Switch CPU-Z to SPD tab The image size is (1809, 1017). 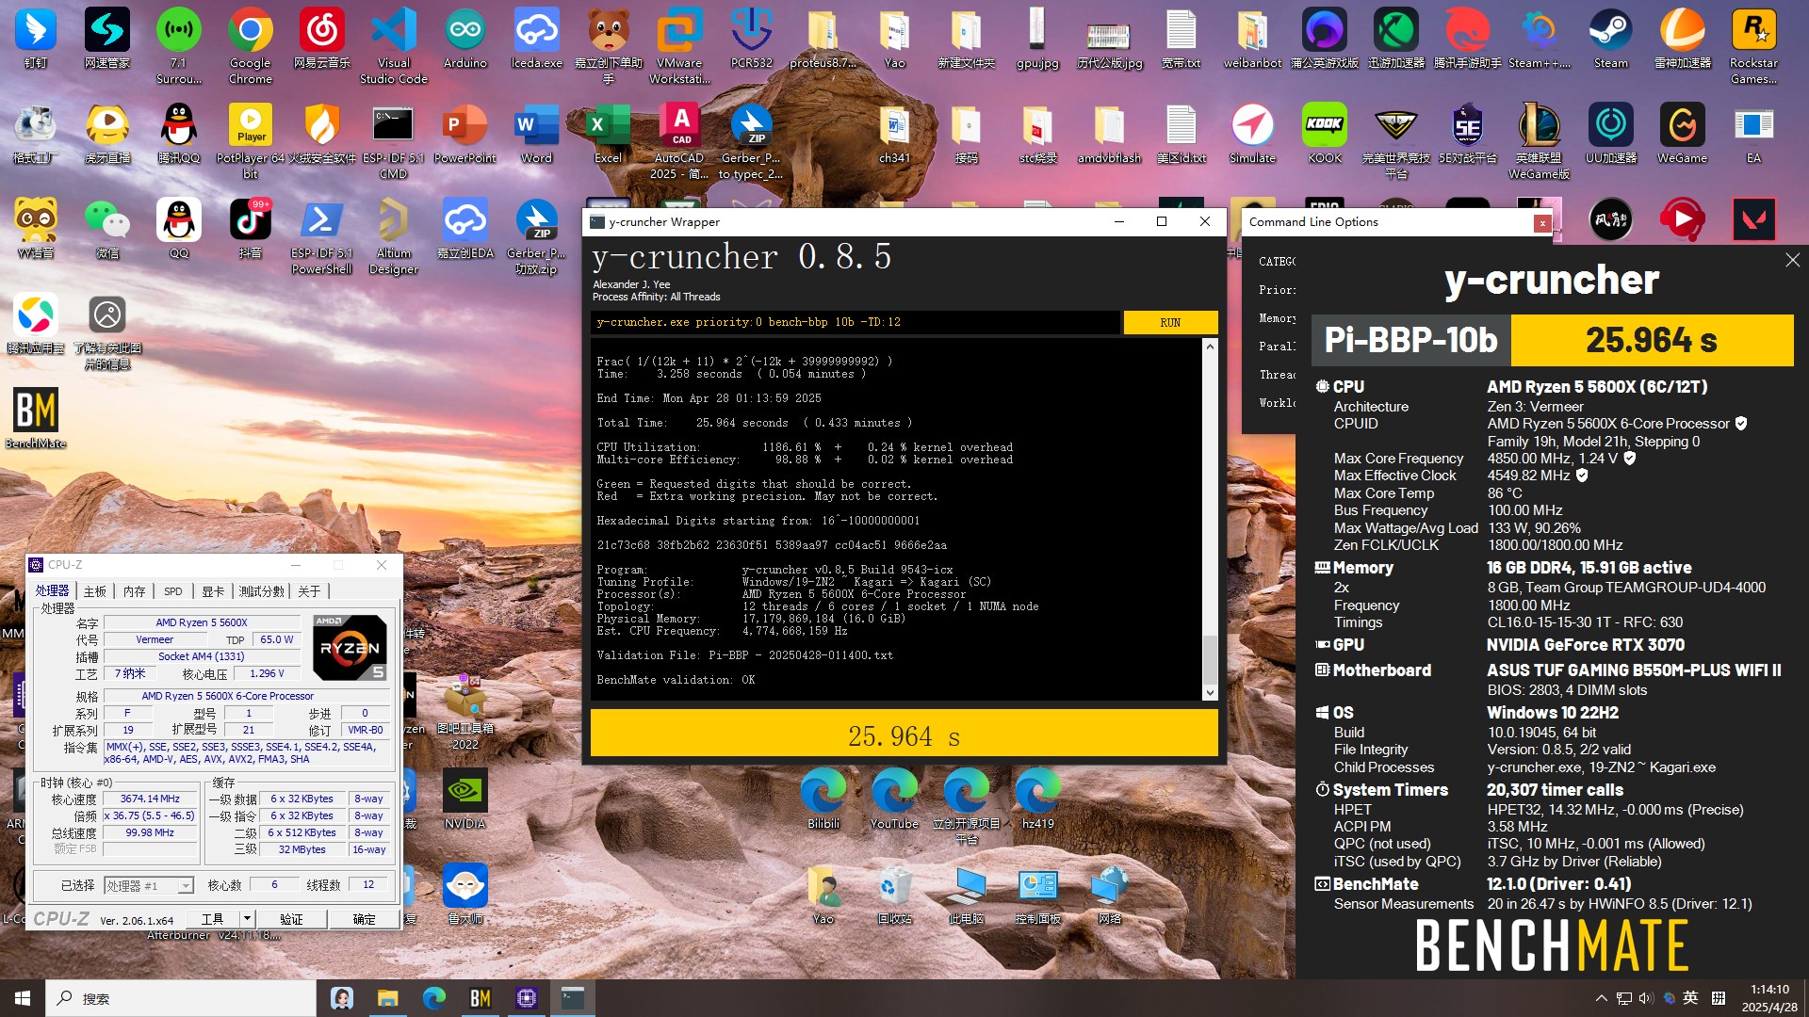pyautogui.click(x=173, y=591)
